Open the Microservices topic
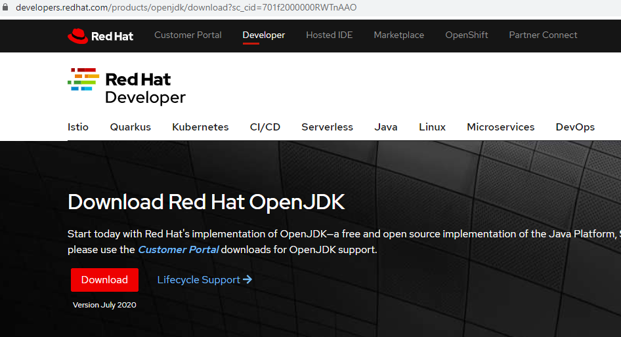 tap(501, 127)
